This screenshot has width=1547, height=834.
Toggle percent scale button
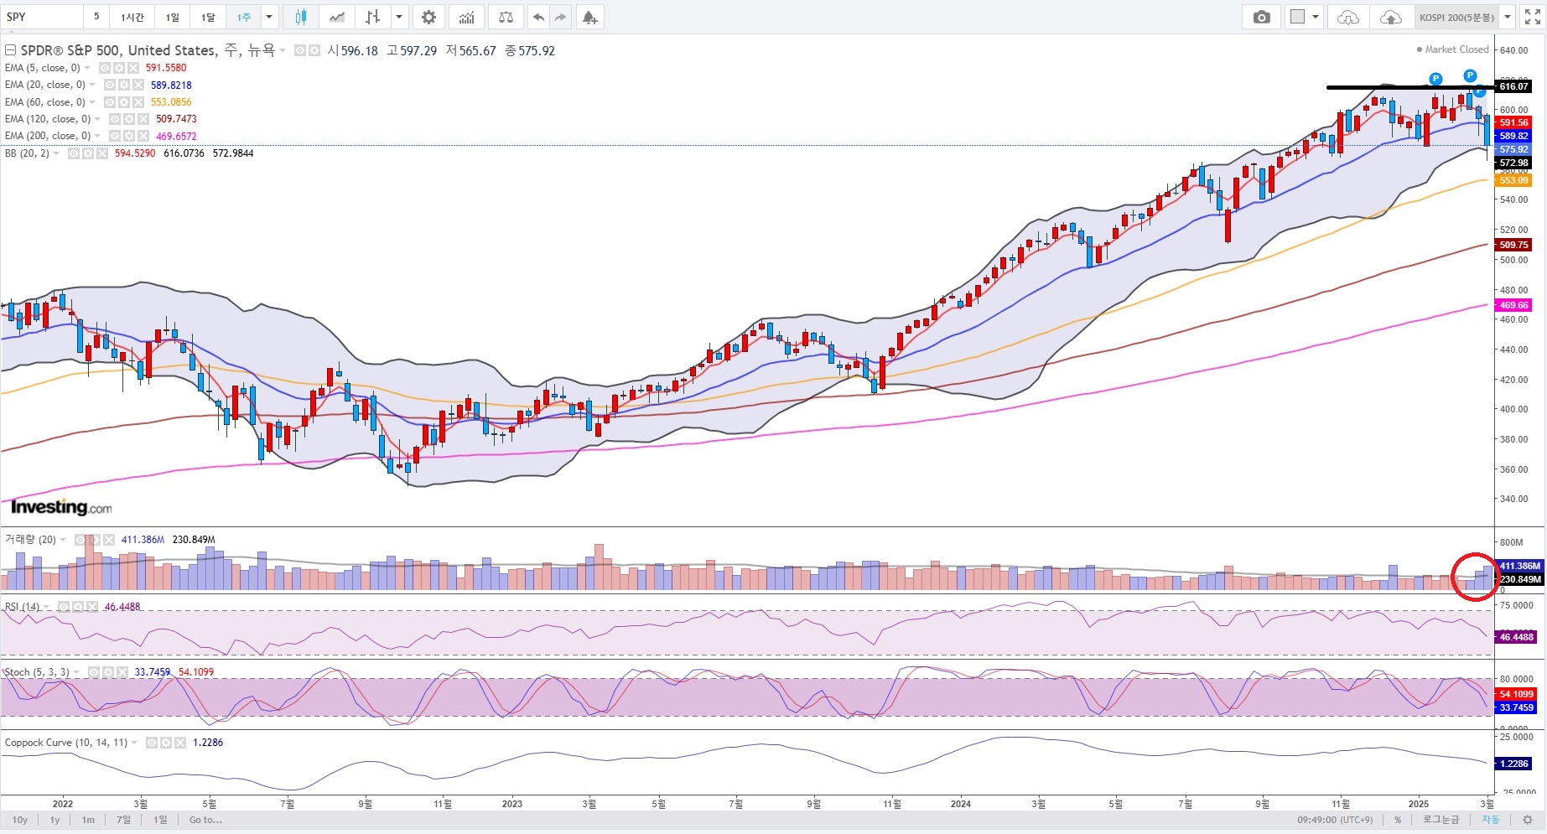[x=1398, y=820]
